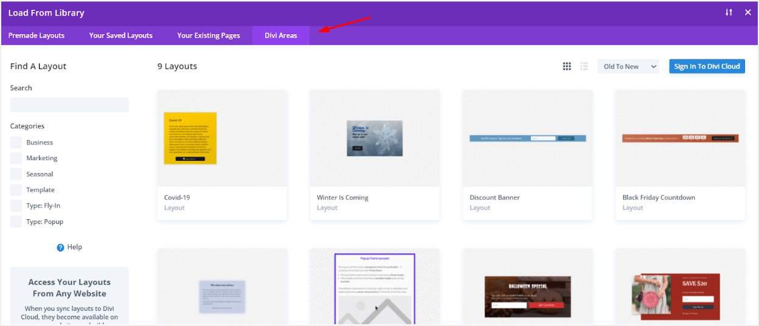Select the Winter Is Coming layout thumbnail
The height and width of the screenshot is (326, 759).
[375, 138]
